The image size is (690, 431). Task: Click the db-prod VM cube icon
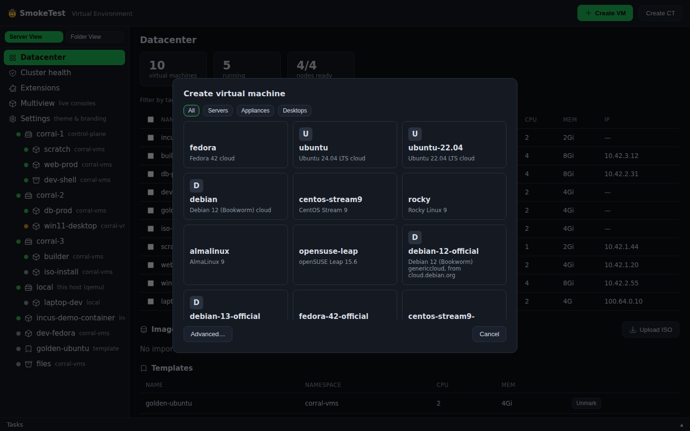(x=36, y=211)
